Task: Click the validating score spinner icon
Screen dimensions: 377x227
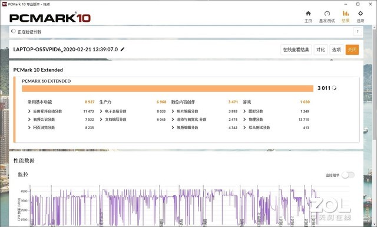Action: 14,31
